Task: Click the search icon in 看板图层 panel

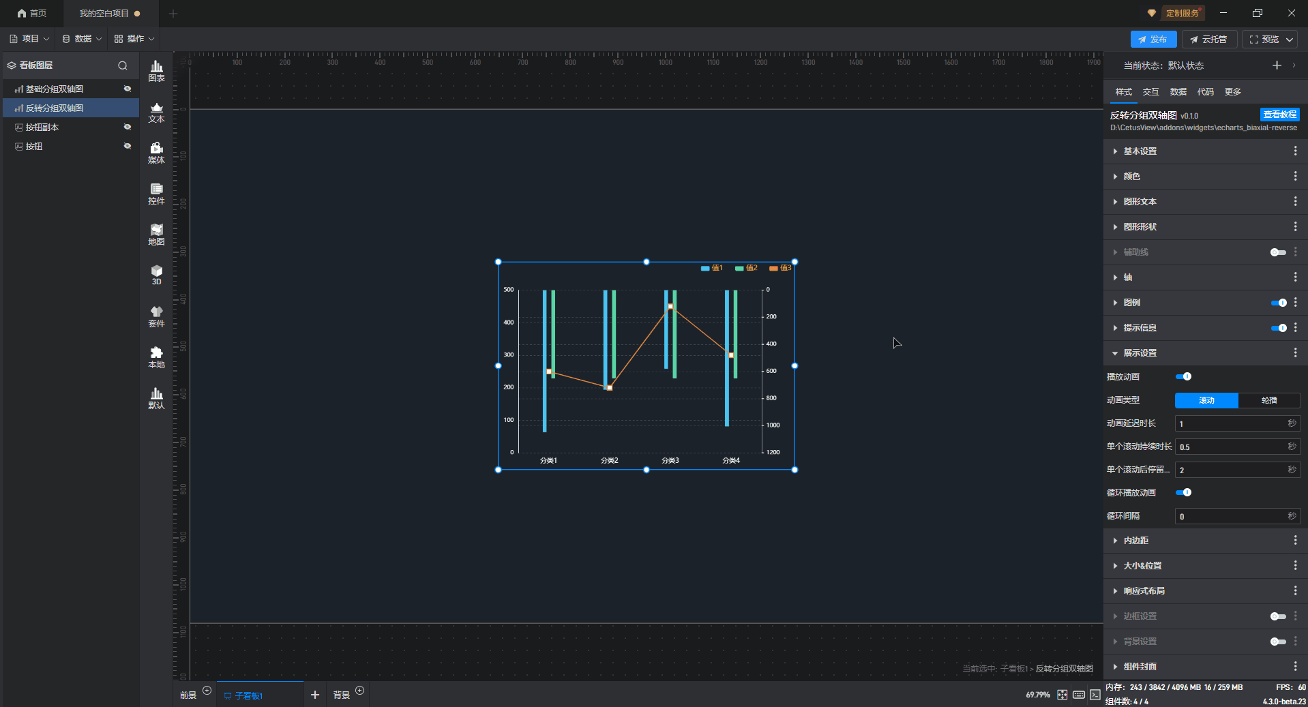Action: [x=123, y=65]
